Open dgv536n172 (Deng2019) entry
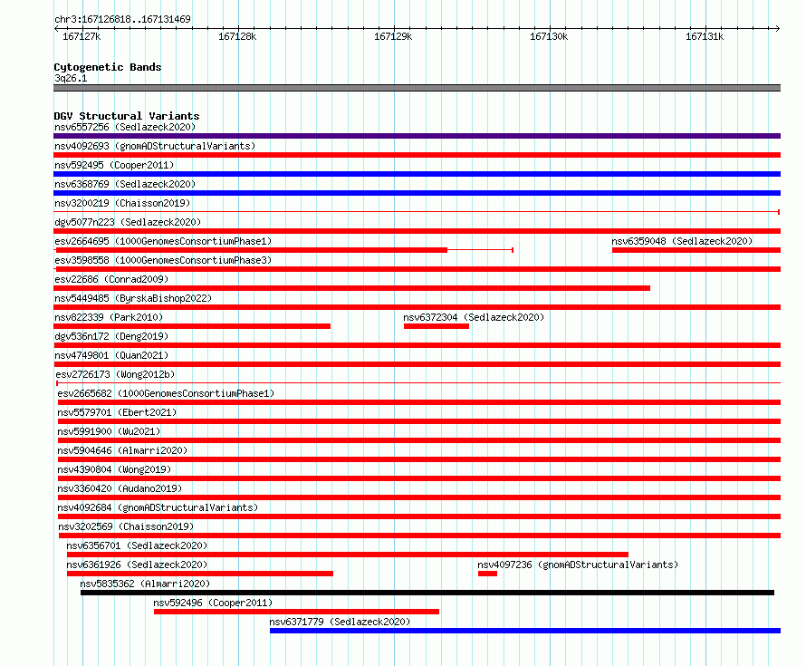This screenshot has height=666, width=806. [111, 336]
